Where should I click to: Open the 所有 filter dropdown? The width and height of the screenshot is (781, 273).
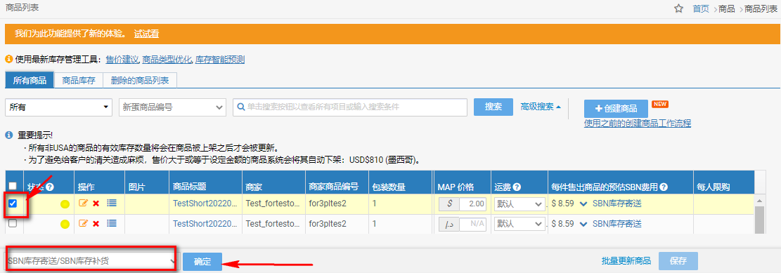coord(59,107)
